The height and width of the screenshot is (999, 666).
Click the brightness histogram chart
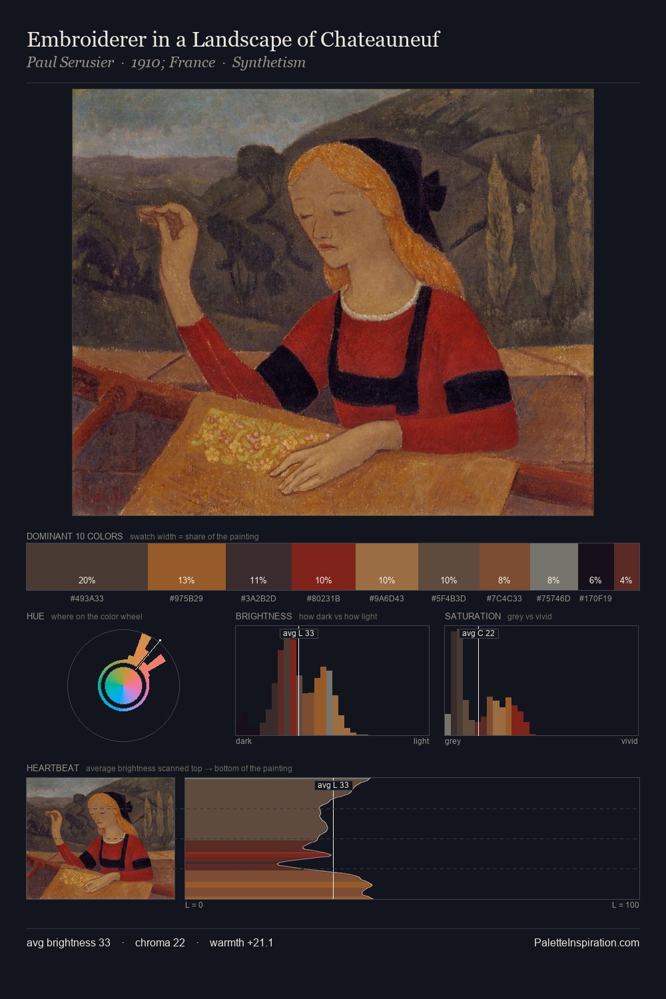[332, 681]
